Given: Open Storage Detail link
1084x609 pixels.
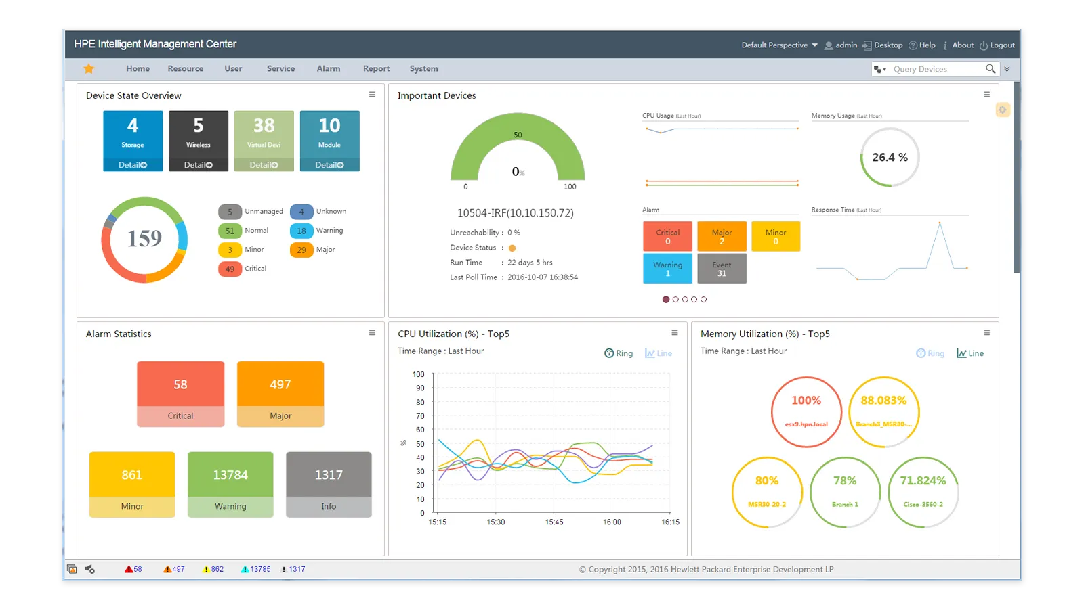Looking at the screenshot, I should 133,165.
